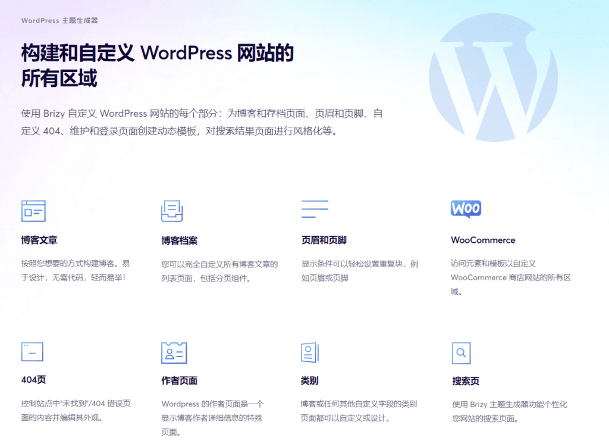Screen dimensions: 609x444
Task: Click the intro paragraph starting 使用 Brizy 自定义
Action: pyautogui.click(x=202, y=122)
